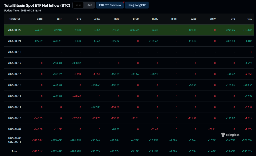
Task: Switch the unit toggle to BTC
Action: click(78, 5)
